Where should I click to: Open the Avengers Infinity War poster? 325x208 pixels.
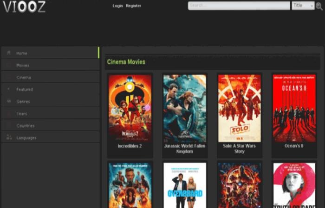click(x=240, y=185)
